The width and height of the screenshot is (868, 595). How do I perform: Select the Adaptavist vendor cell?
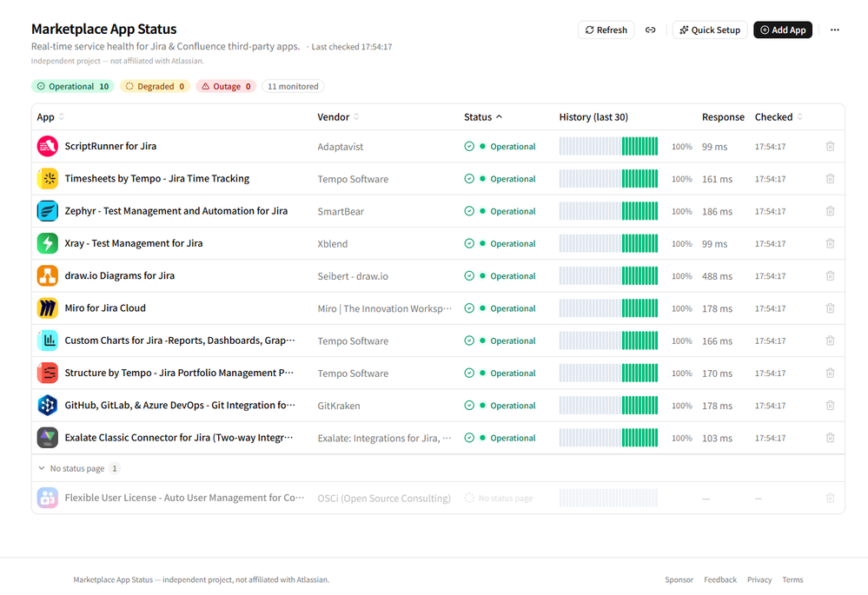click(x=341, y=147)
